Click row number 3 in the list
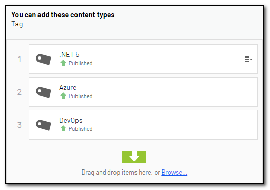This screenshot has height=190, width=270. 20,125
